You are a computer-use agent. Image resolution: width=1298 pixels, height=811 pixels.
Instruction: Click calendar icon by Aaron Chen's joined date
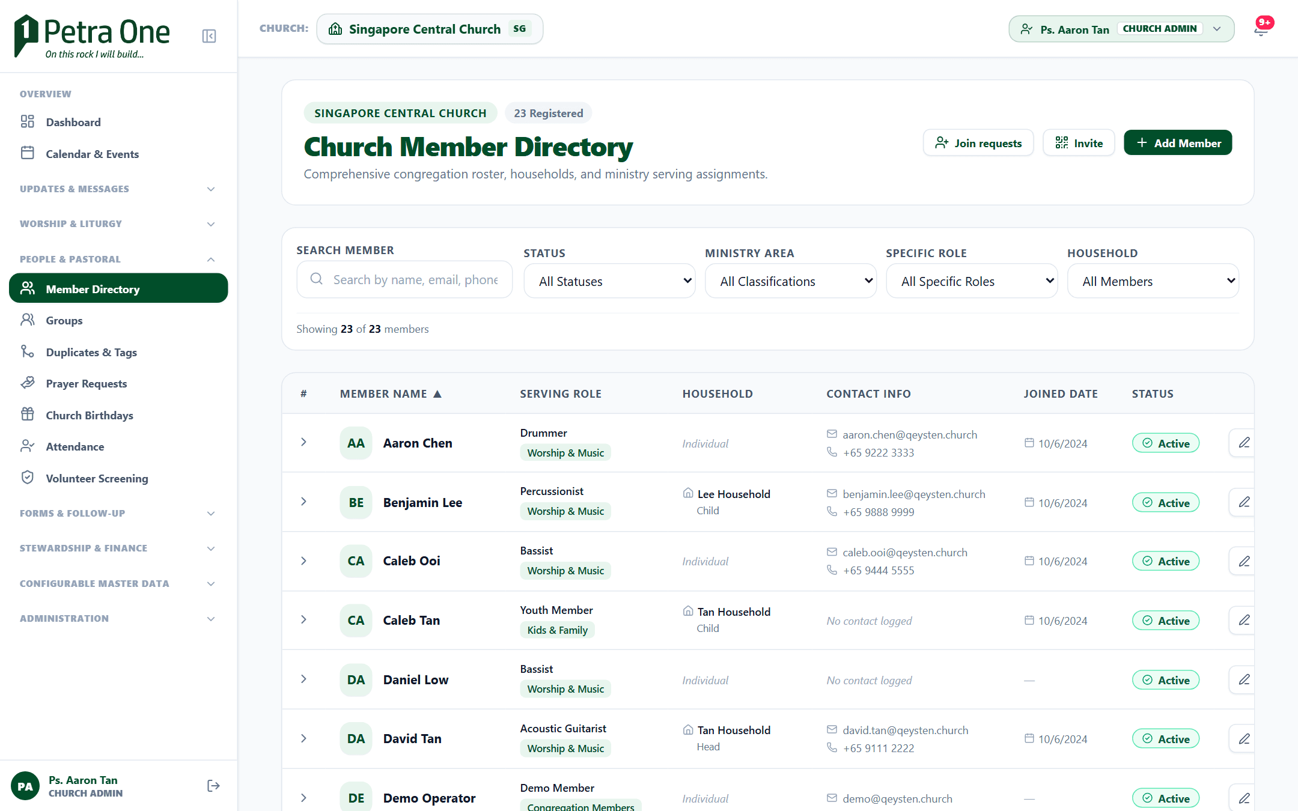coord(1029,443)
